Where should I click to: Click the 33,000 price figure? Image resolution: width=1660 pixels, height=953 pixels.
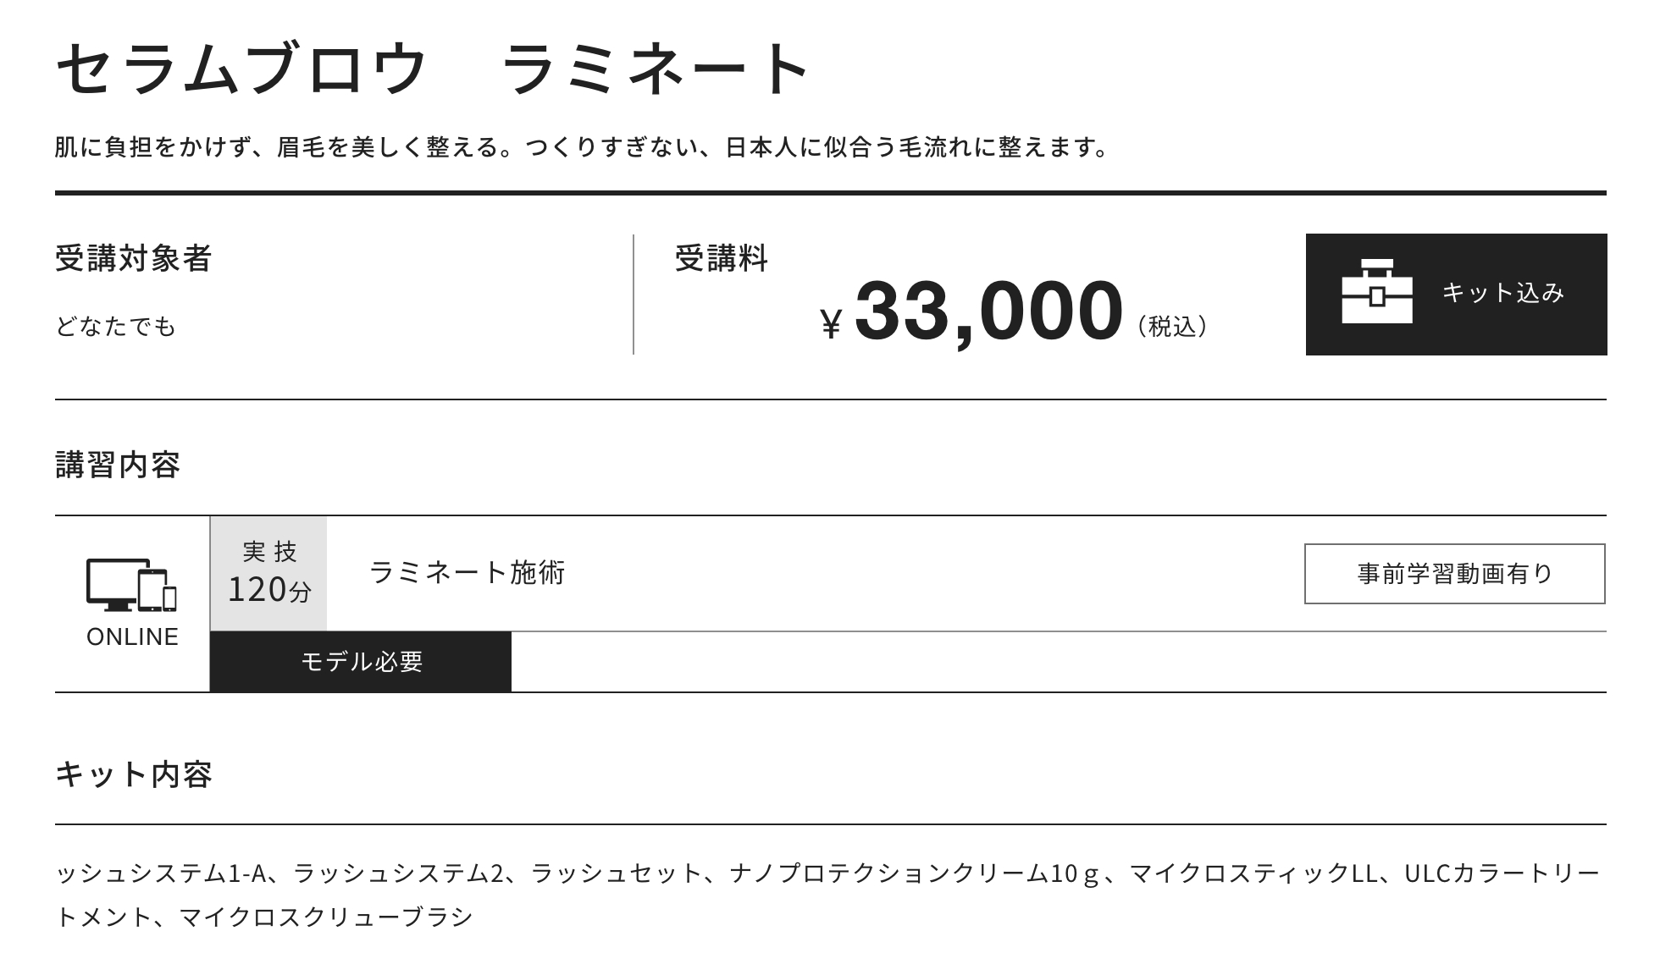pos(988,311)
